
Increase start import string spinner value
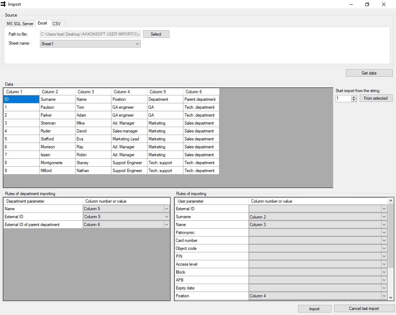pos(354,97)
